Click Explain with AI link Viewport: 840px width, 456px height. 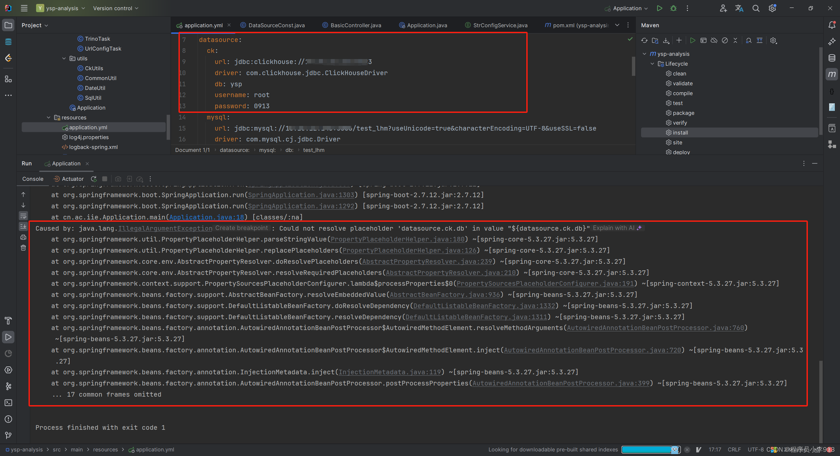coord(614,228)
